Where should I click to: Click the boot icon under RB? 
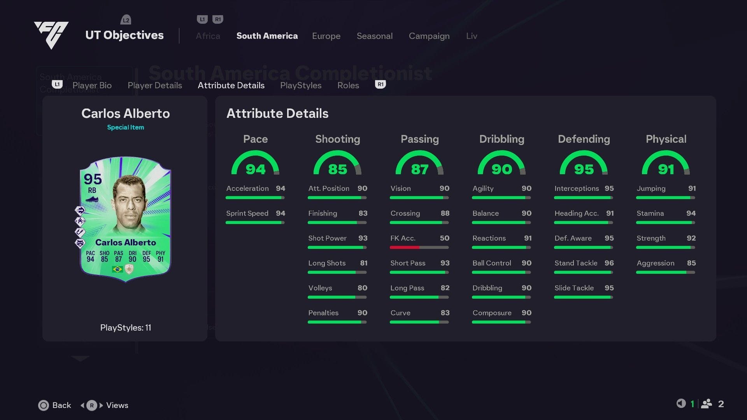92,199
